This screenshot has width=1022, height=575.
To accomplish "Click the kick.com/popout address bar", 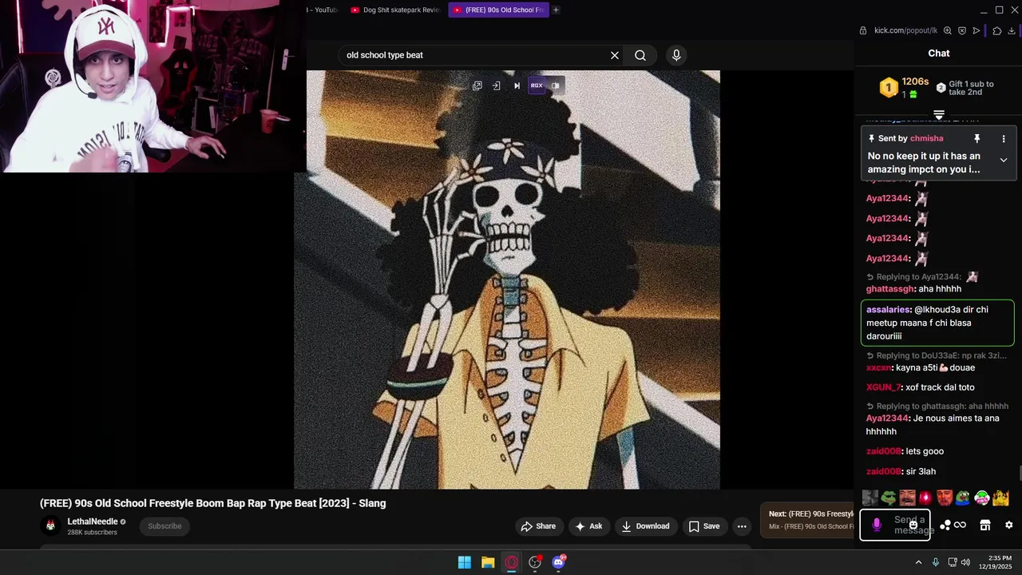I will click(x=905, y=30).
